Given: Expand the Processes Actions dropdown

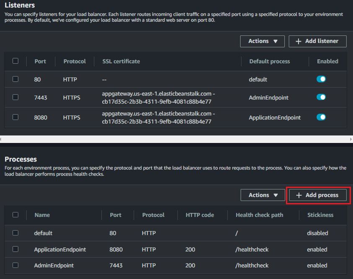Looking at the screenshot, I should point(263,195).
